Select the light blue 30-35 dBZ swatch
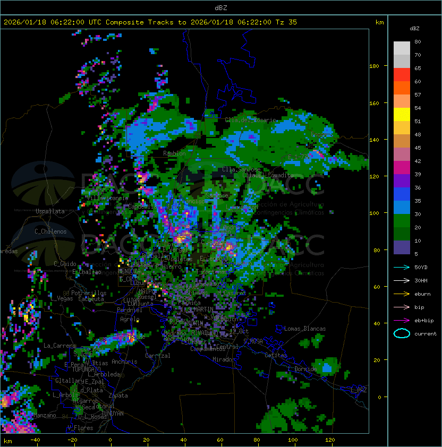The height and width of the screenshot is (447, 442). pos(402,208)
